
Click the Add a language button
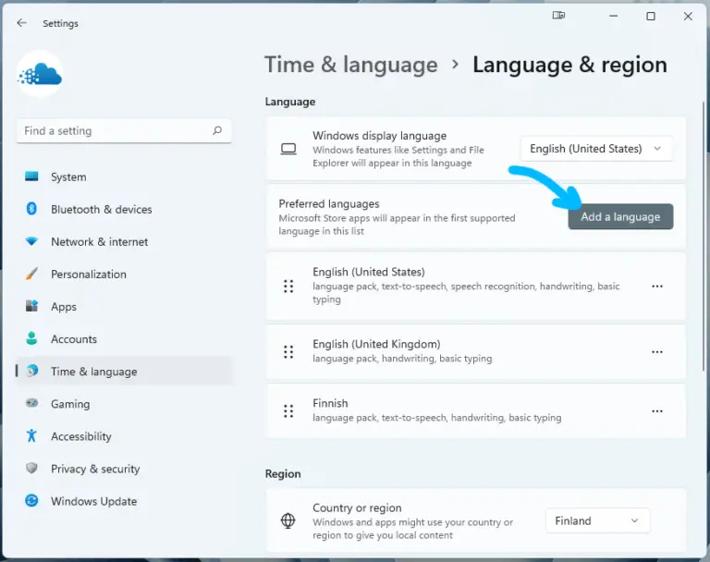(620, 216)
